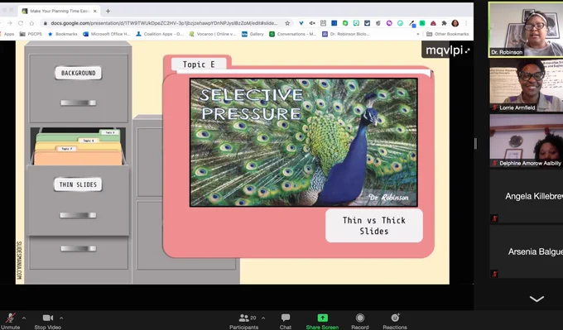Open the Other Bookmarks folder
This screenshot has width=563, height=330.
[447, 34]
